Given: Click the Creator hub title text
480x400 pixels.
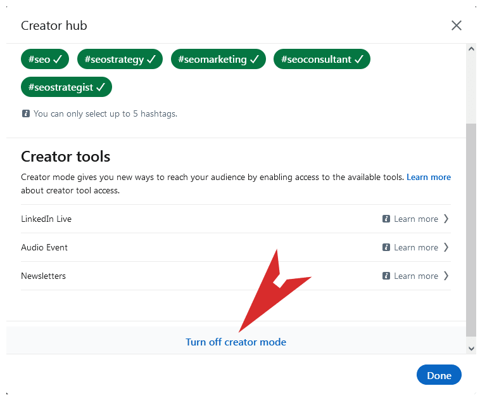Looking at the screenshot, I should (x=54, y=25).
